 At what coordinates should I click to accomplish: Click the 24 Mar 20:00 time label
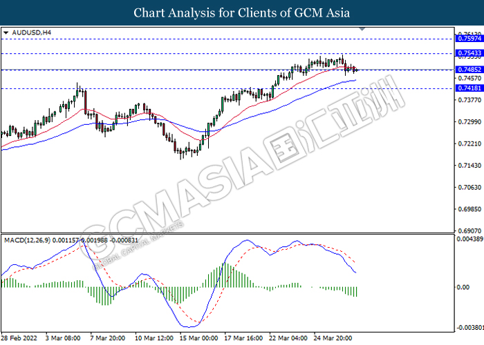[333, 338]
